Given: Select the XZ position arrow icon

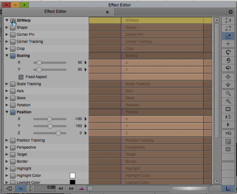Looking at the screenshot, I should (228, 85).
